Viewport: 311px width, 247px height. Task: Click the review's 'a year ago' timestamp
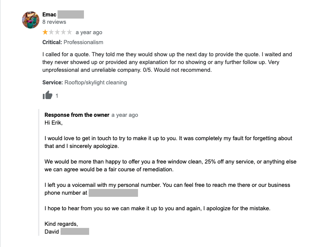[89, 32]
